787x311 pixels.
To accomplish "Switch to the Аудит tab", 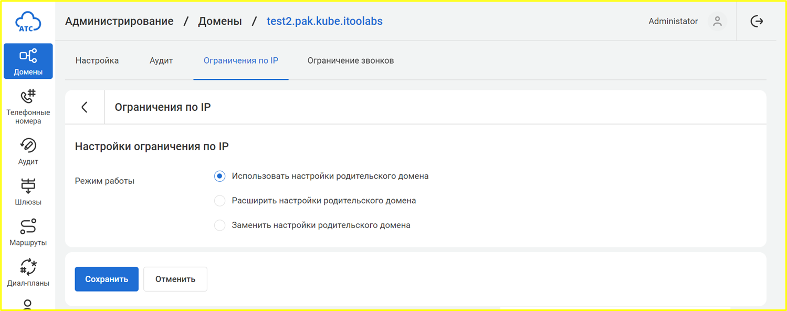I will (161, 60).
